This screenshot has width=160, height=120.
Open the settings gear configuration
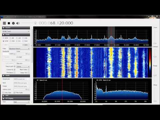point(13,23)
